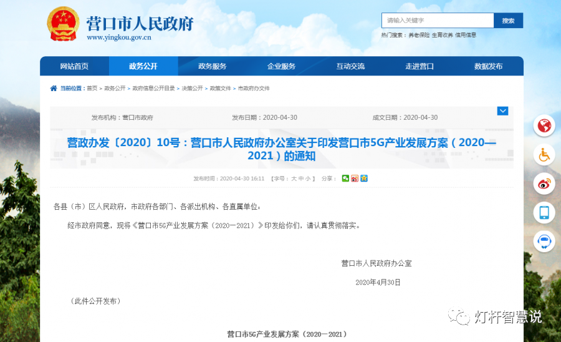The width and height of the screenshot is (561, 342).
Task: Click the site URL www.yingkou.gov.cn
Action: click(x=119, y=37)
